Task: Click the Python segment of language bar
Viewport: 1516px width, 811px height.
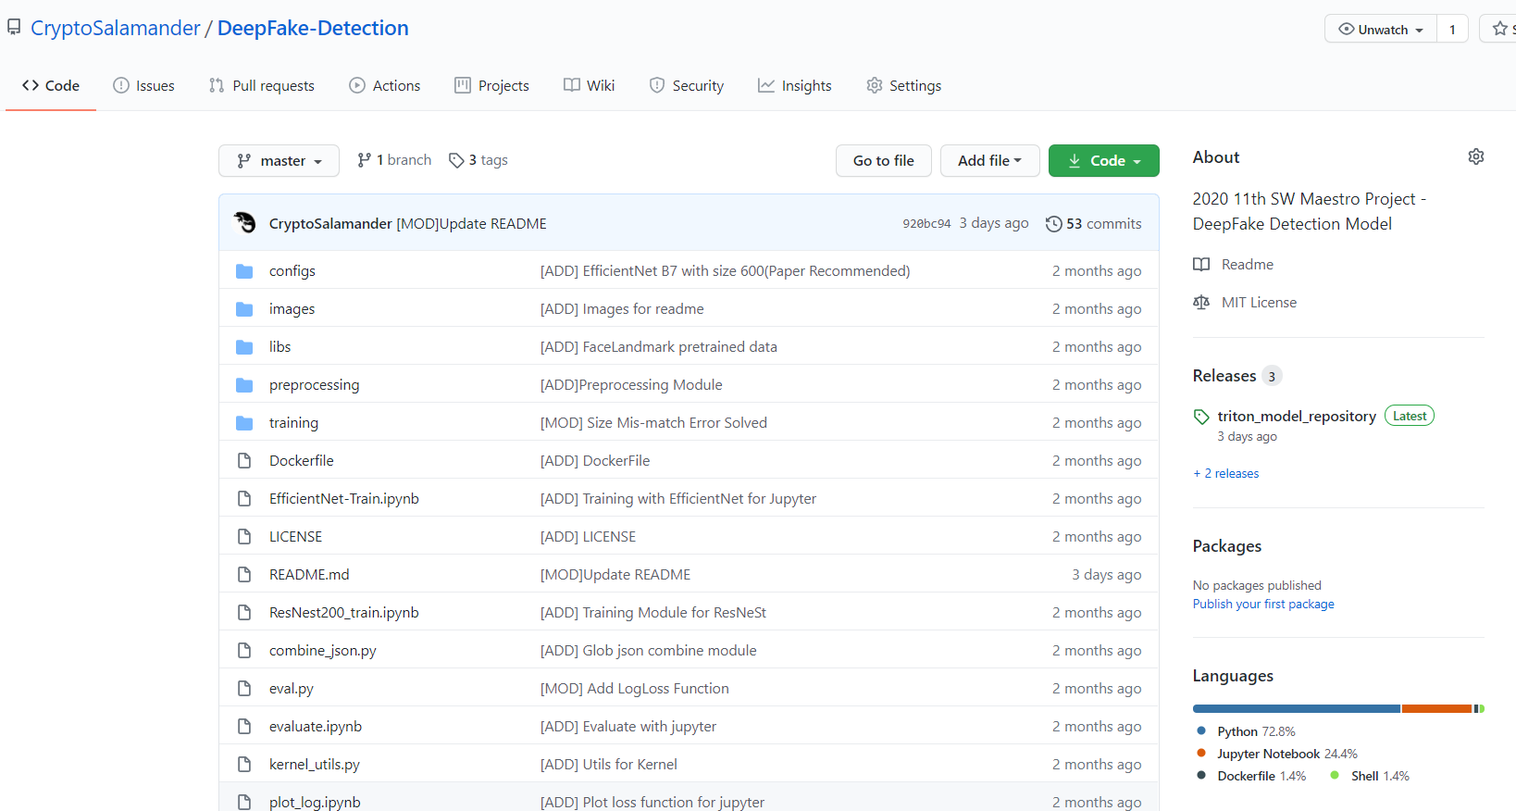Action: [x=1296, y=708]
